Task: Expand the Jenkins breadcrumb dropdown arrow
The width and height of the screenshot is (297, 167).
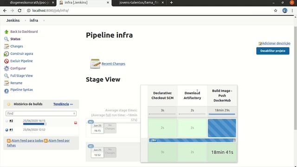Action: pyautogui.click(x=26, y=20)
